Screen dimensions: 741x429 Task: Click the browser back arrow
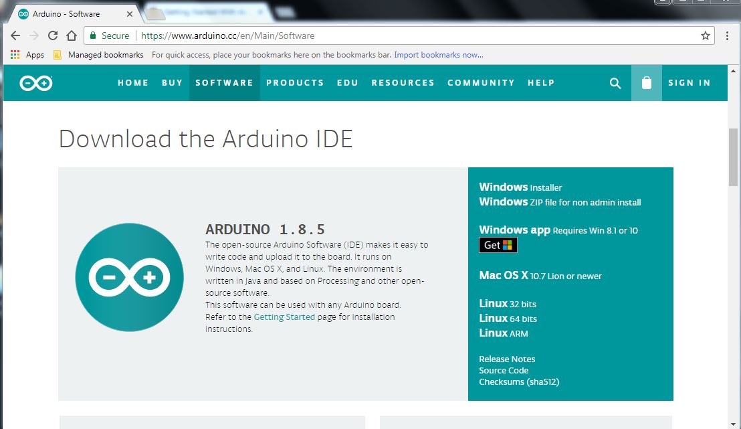click(x=15, y=35)
